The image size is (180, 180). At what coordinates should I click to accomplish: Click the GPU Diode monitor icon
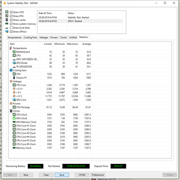pos(14,63)
